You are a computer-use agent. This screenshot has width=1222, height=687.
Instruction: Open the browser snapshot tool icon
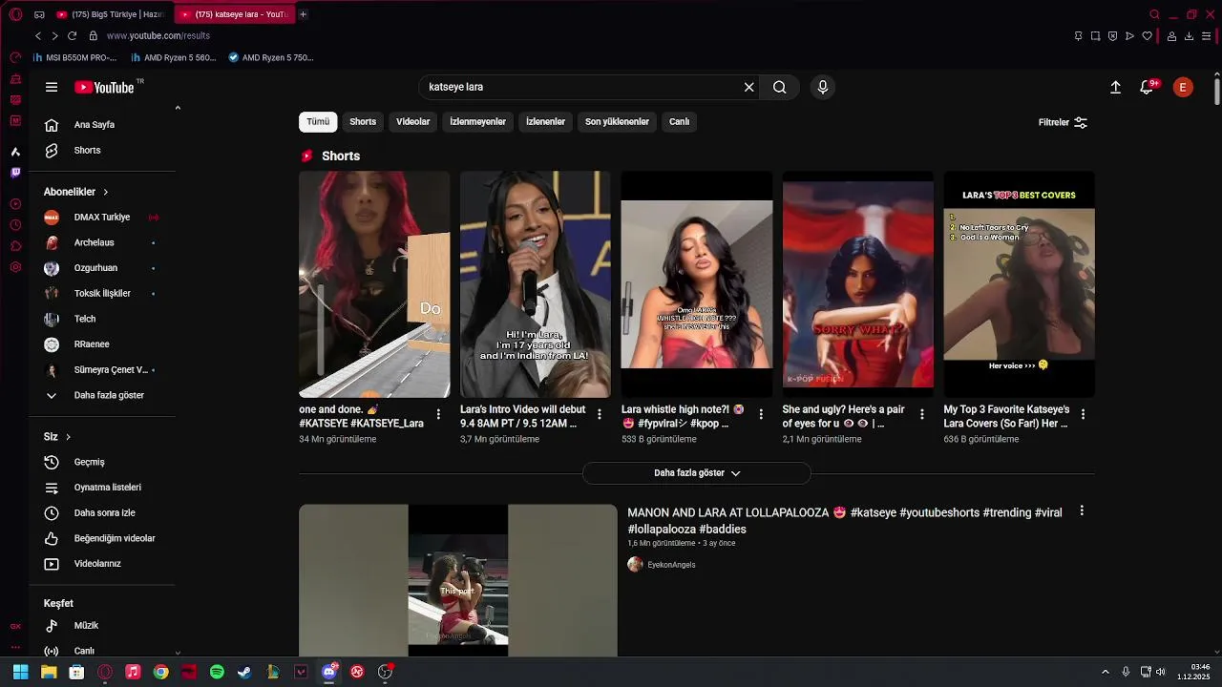[x=1095, y=36]
